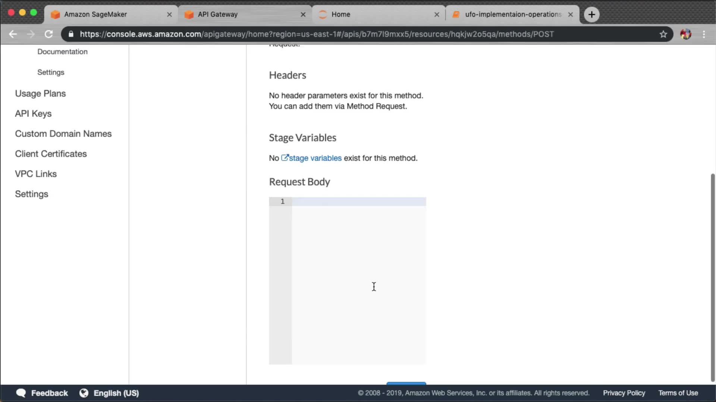Switch to the Amazon SageMaker tab
Screen dimensions: 716x402
coord(95,15)
